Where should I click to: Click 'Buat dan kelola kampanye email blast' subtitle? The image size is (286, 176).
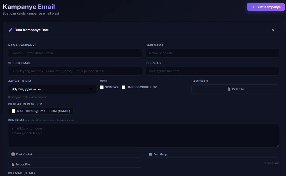[x=31, y=13]
